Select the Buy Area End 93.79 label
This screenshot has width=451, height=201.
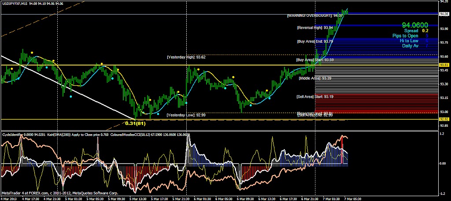pos(315,41)
